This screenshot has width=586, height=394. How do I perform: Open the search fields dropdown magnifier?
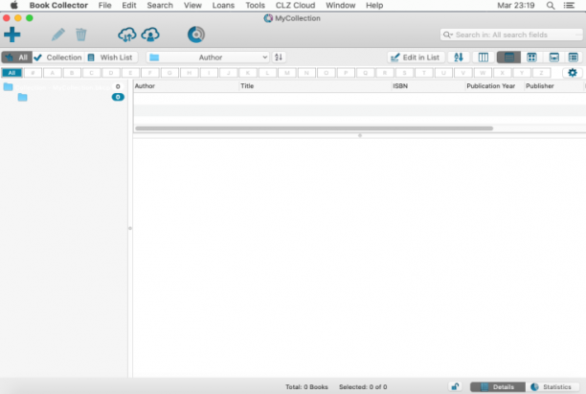pos(448,35)
